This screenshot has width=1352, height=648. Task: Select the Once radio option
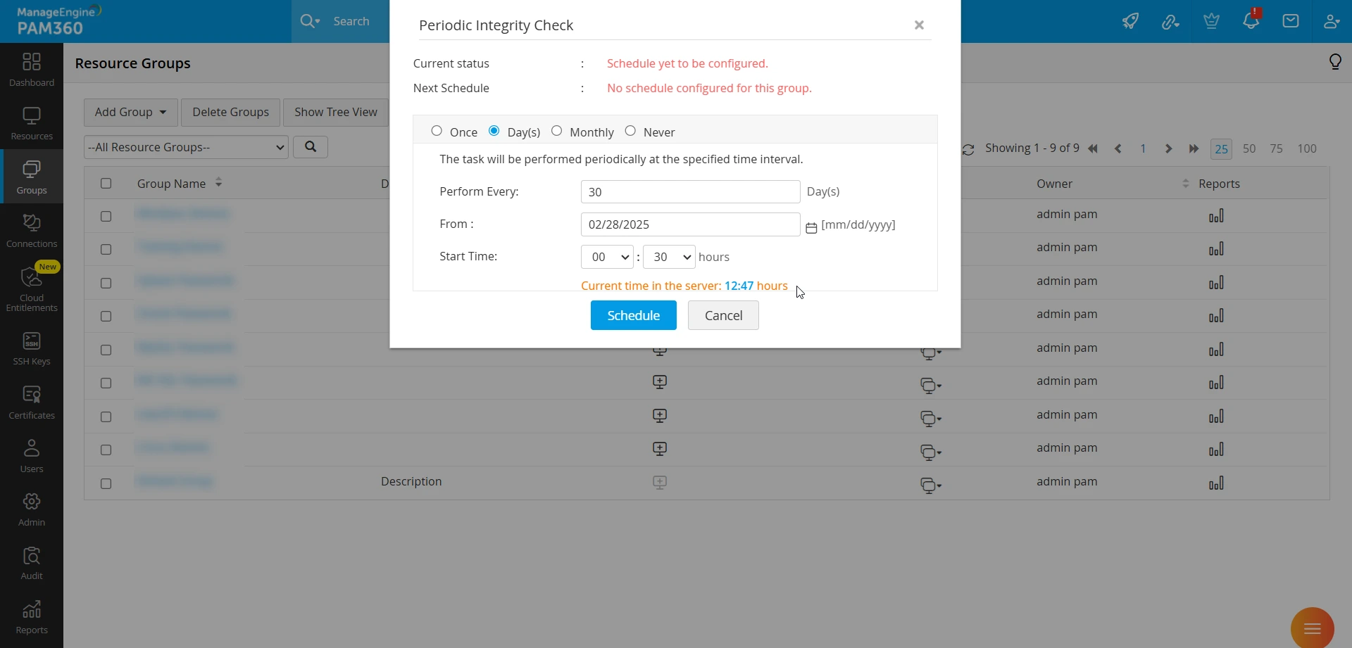click(x=437, y=131)
